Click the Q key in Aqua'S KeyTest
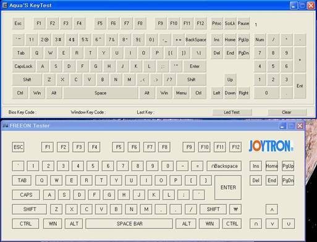The image size is (317, 242). pos(37,53)
